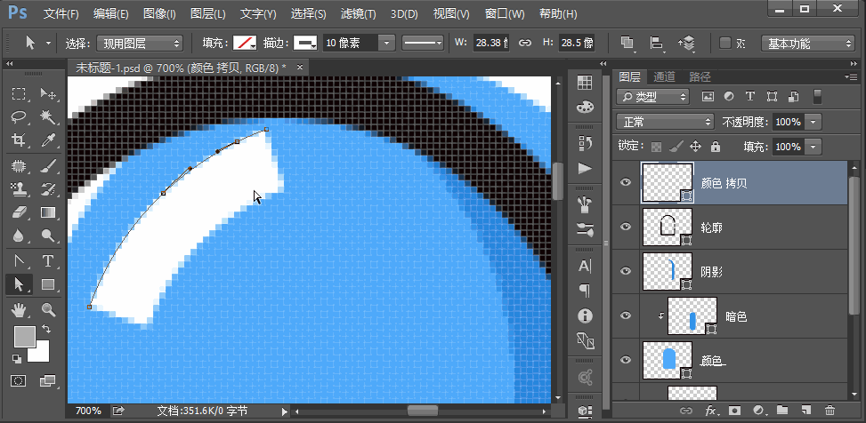866x423 pixels.
Task: Toggle visibility of 颜色 拷贝 layer
Action: (626, 182)
